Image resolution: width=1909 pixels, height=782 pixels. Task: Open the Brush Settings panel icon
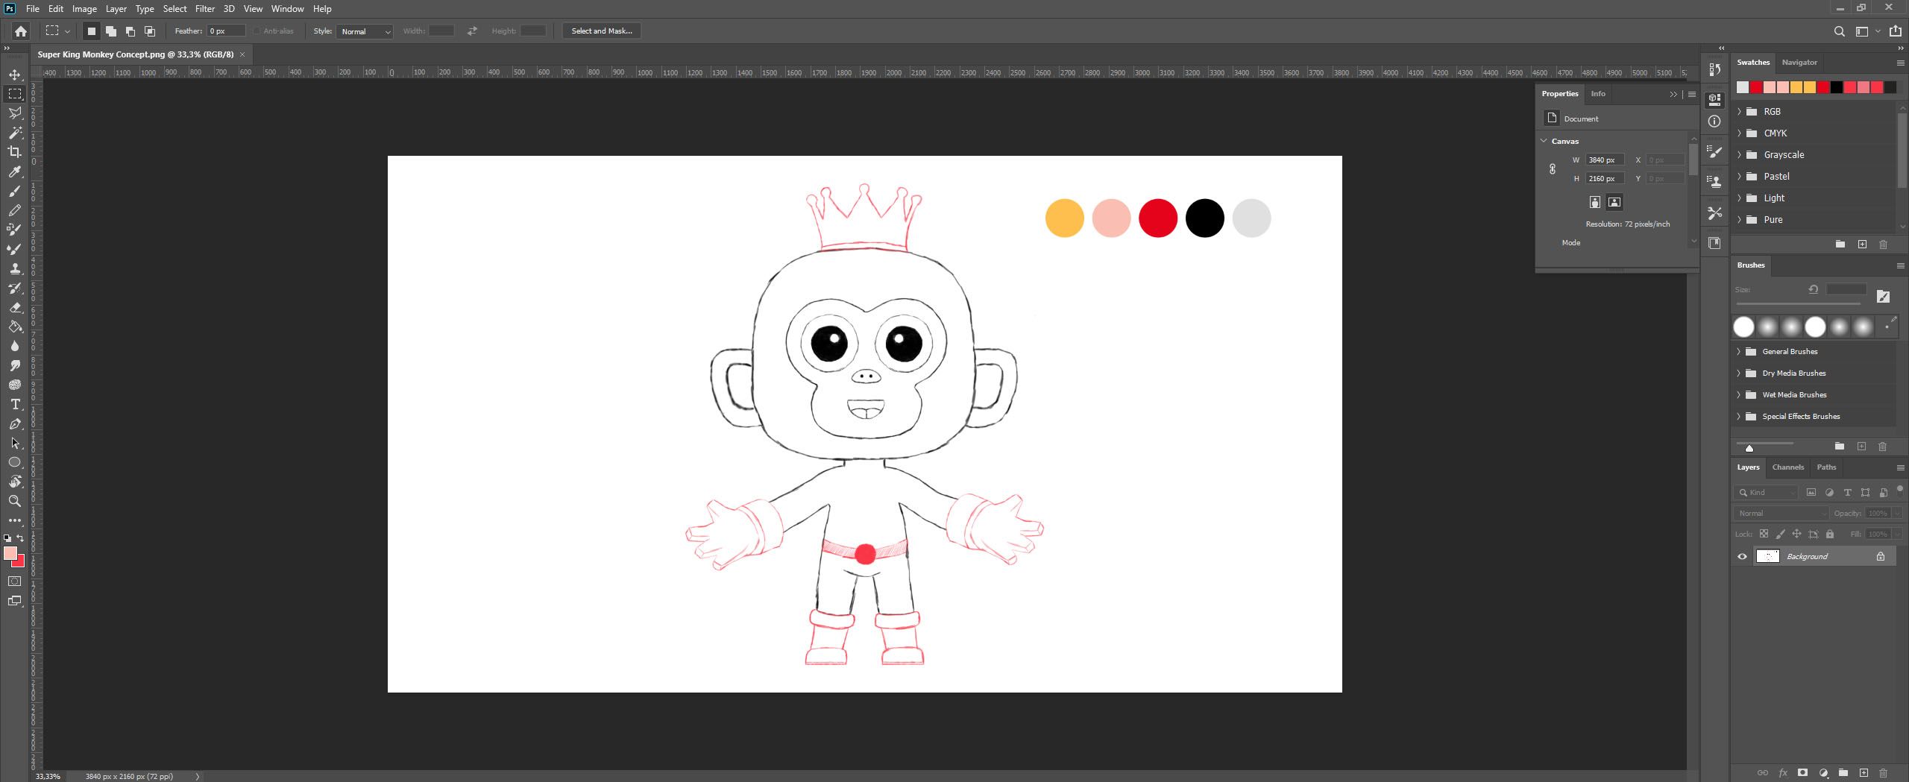click(1714, 153)
